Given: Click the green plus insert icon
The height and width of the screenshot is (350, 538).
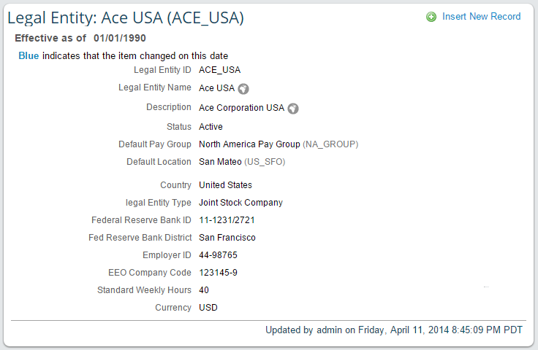Looking at the screenshot, I should tap(431, 17).
